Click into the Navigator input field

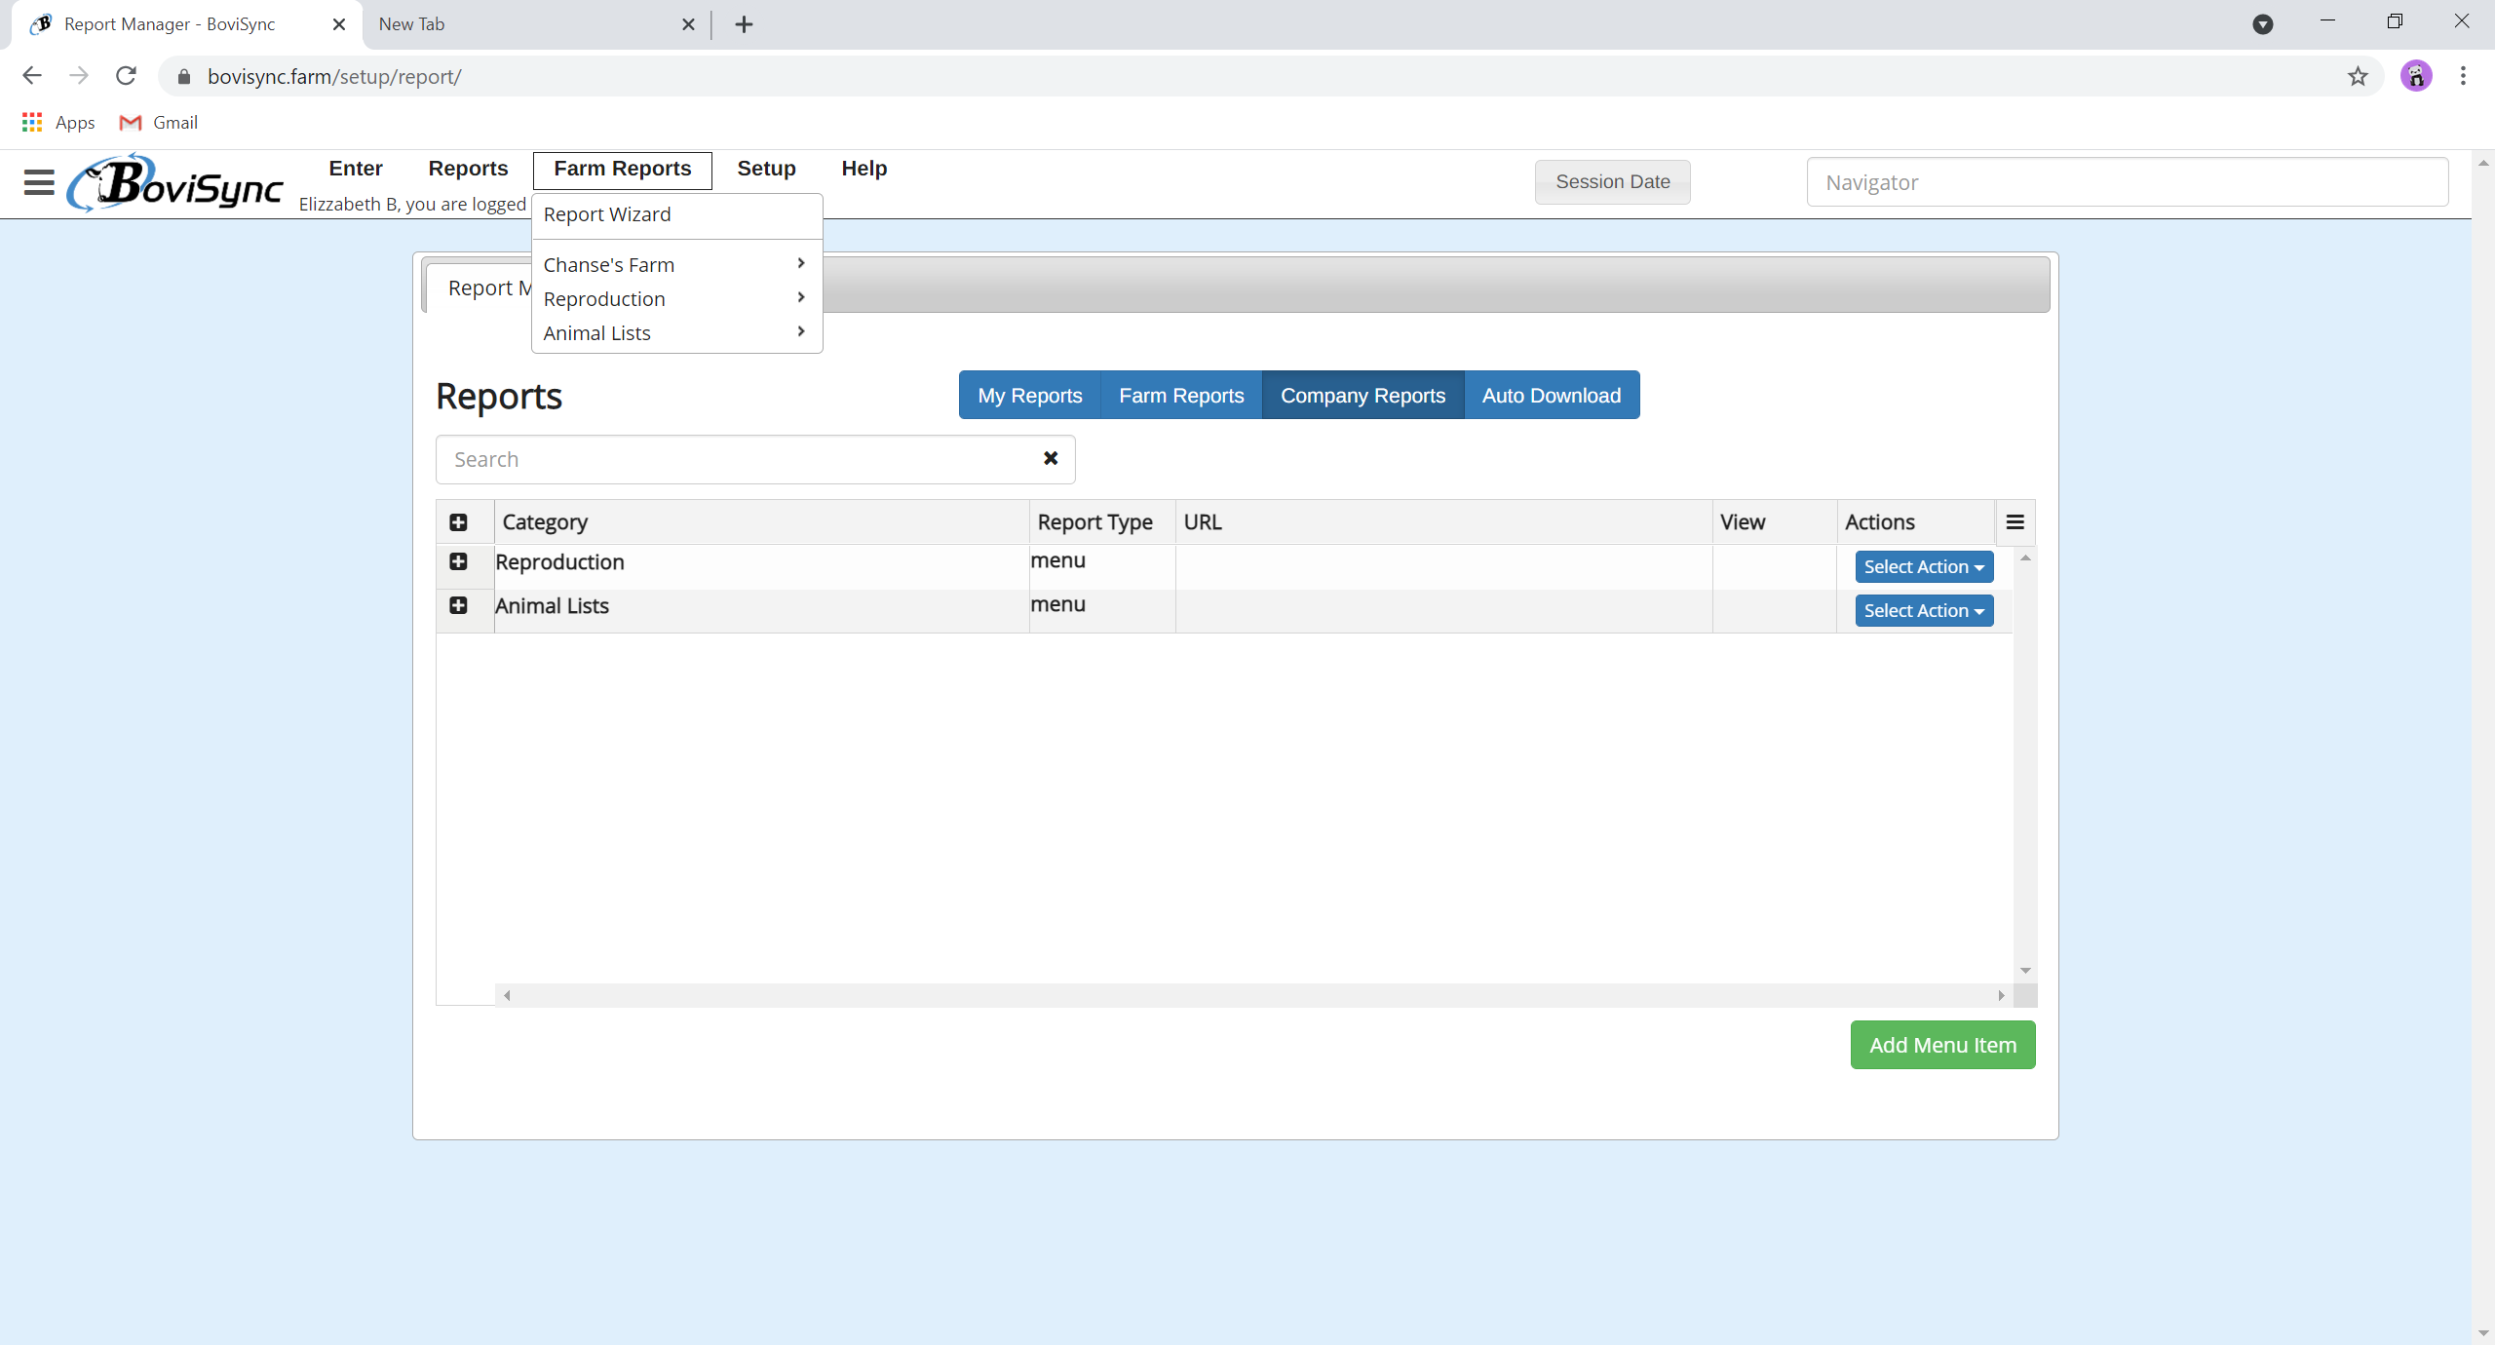pos(2127,182)
